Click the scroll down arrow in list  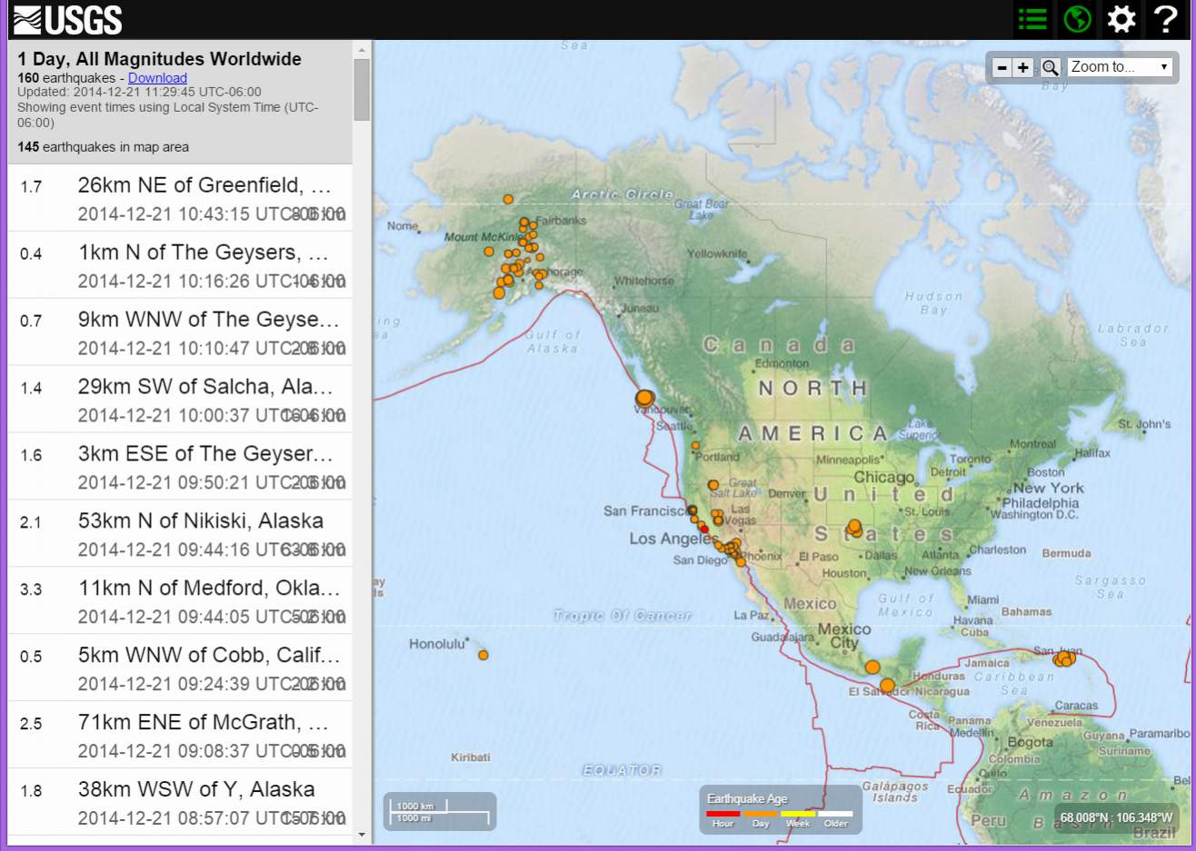click(362, 835)
